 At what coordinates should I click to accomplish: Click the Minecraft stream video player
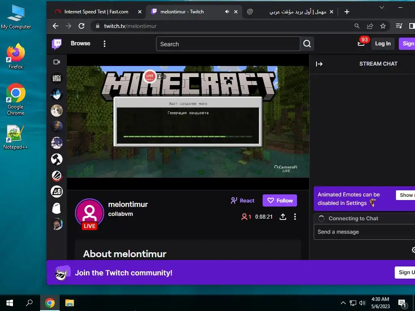[x=188, y=121]
